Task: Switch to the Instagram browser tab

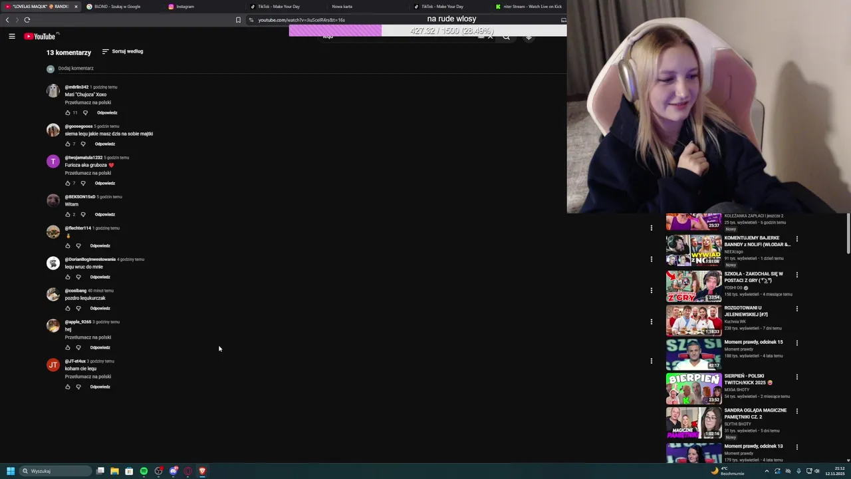Action: click(x=205, y=7)
